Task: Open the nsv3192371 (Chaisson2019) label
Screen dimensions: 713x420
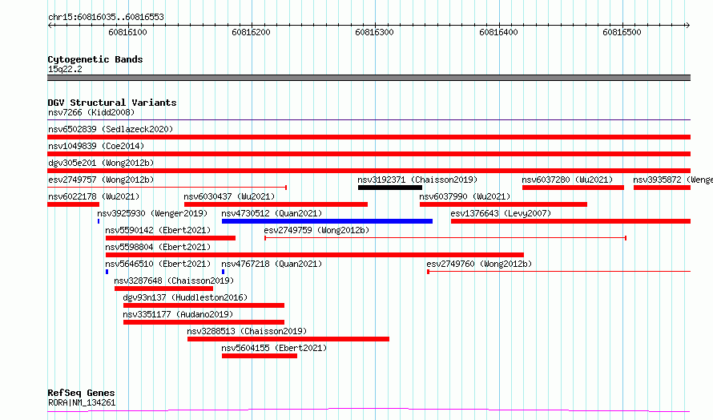Action: (417, 180)
